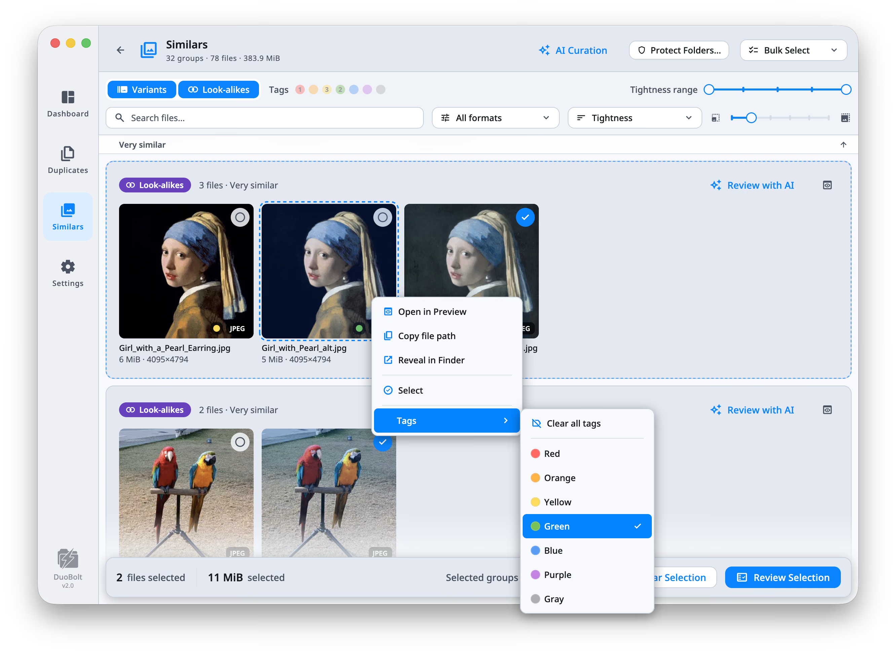Screen dimensions: 896x654
Task: Apply the Orange tag
Action: (587, 478)
